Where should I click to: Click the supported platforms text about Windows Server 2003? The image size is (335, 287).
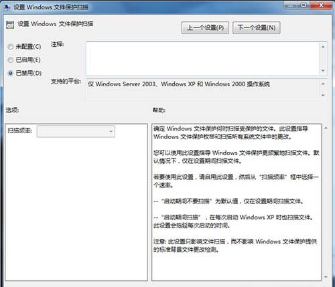[x=179, y=84]
